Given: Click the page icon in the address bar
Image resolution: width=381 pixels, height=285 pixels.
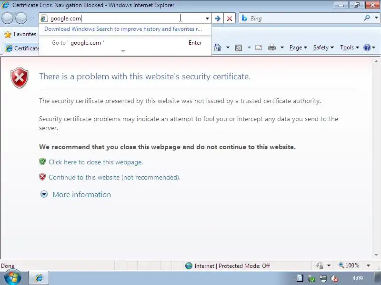Looking at the screenshot, I should 44,19.
